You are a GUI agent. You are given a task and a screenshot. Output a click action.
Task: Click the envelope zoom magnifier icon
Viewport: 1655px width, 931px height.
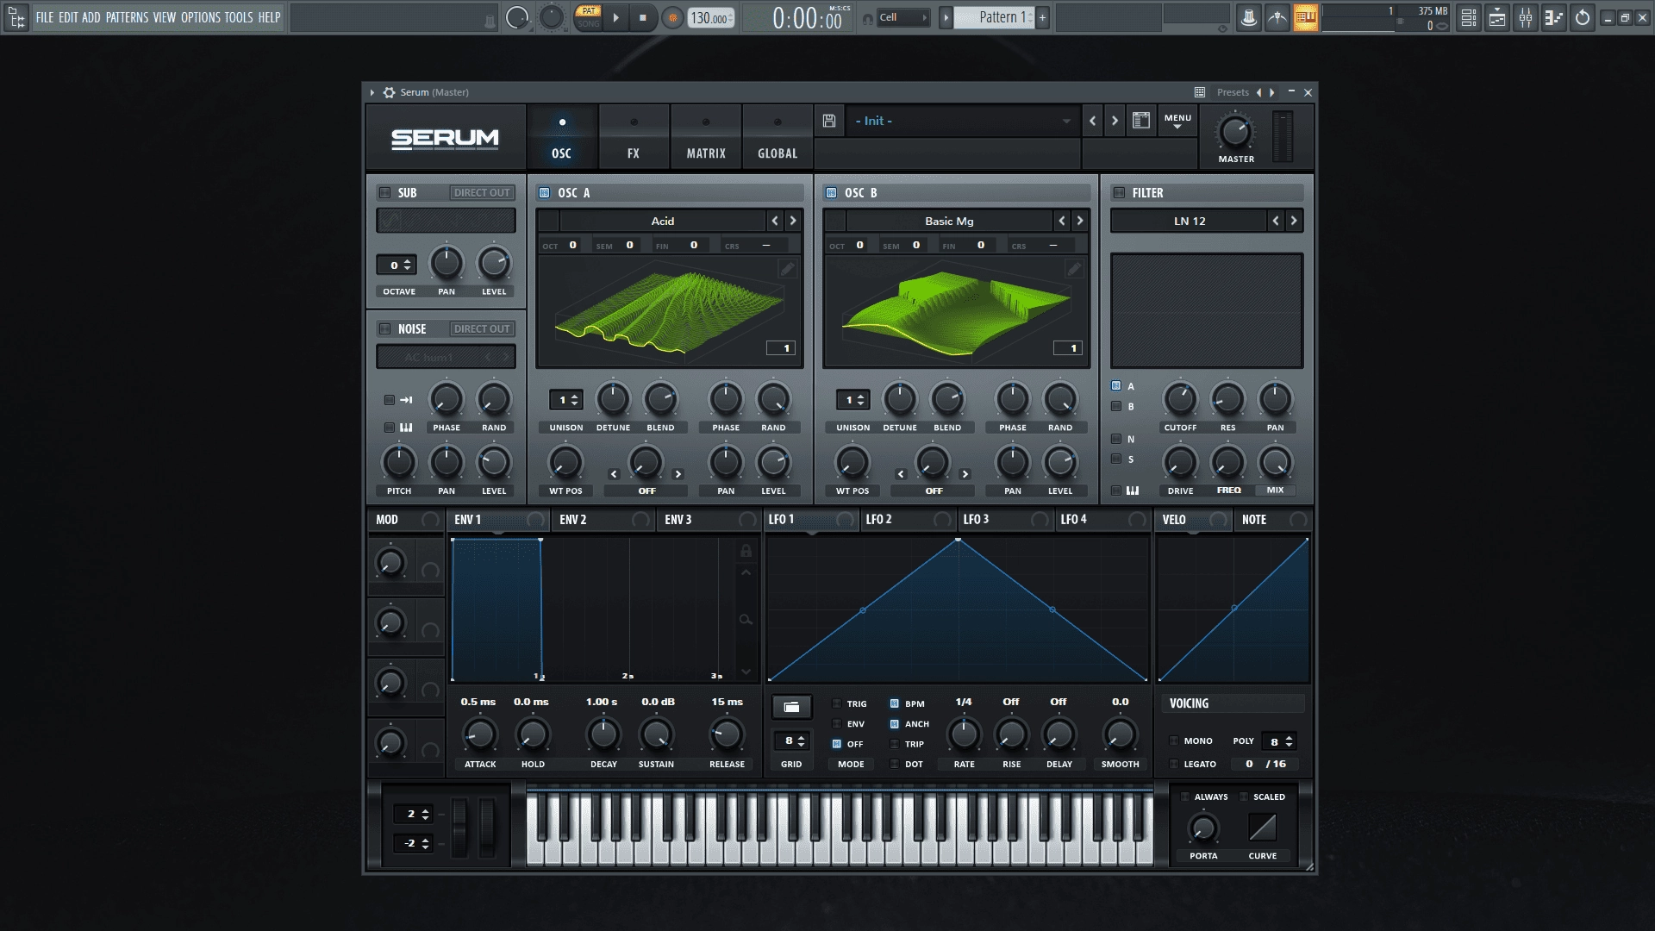pyautogui.click(x=746, y=619)
